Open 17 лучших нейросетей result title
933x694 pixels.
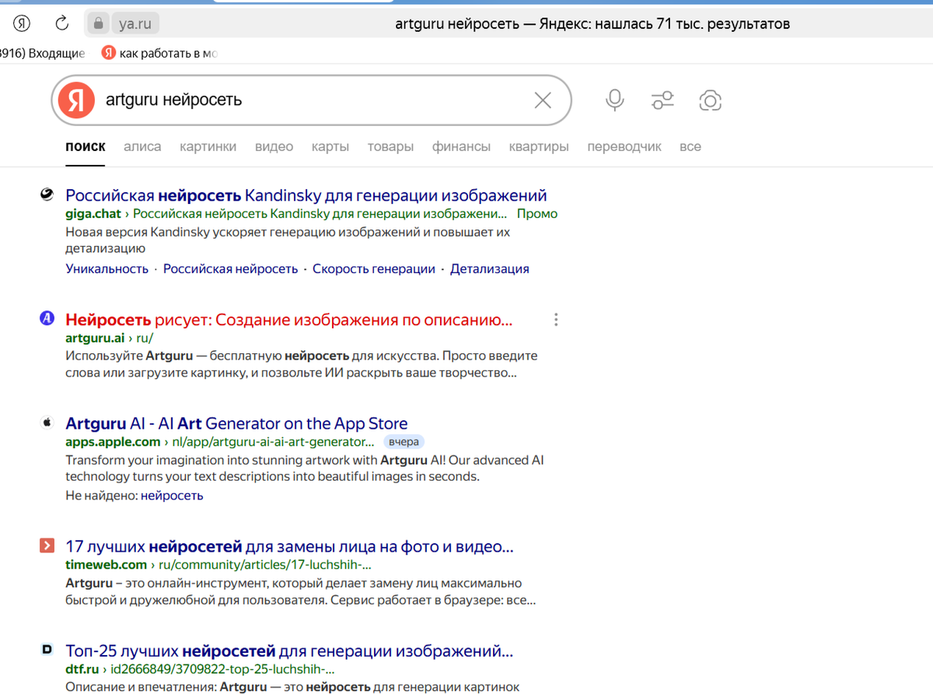tap(289, 546)
